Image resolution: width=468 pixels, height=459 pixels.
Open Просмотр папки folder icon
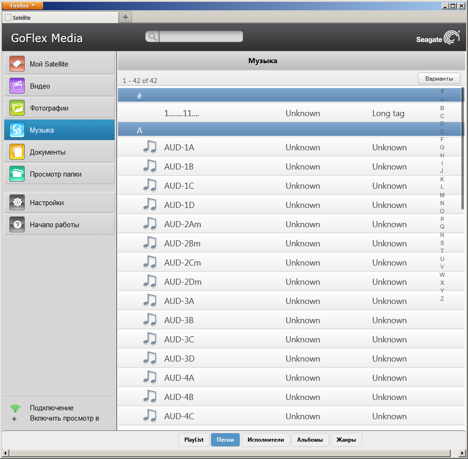[x=17, y=174]
